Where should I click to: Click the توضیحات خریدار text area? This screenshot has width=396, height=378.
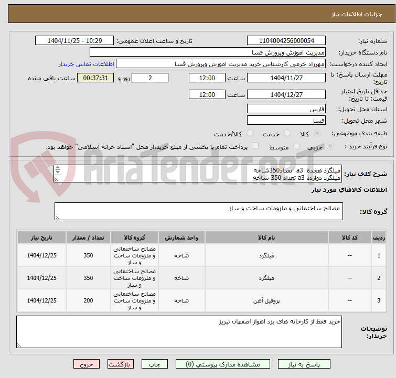pos(179,332)
